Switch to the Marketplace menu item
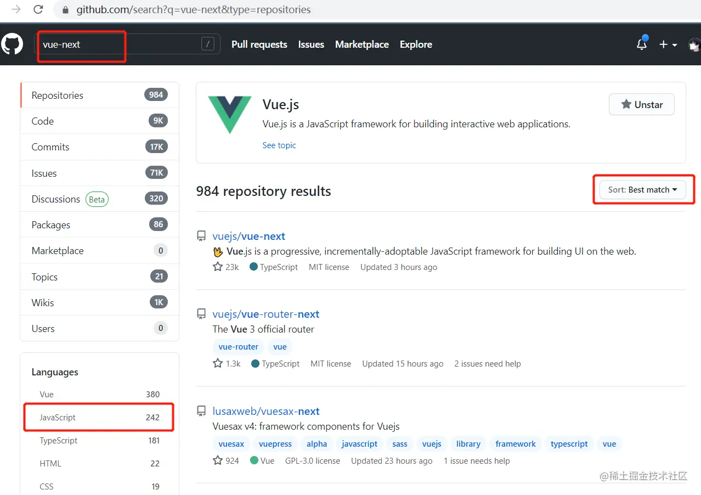Viewport: 701px width, 495px height. 361,44
